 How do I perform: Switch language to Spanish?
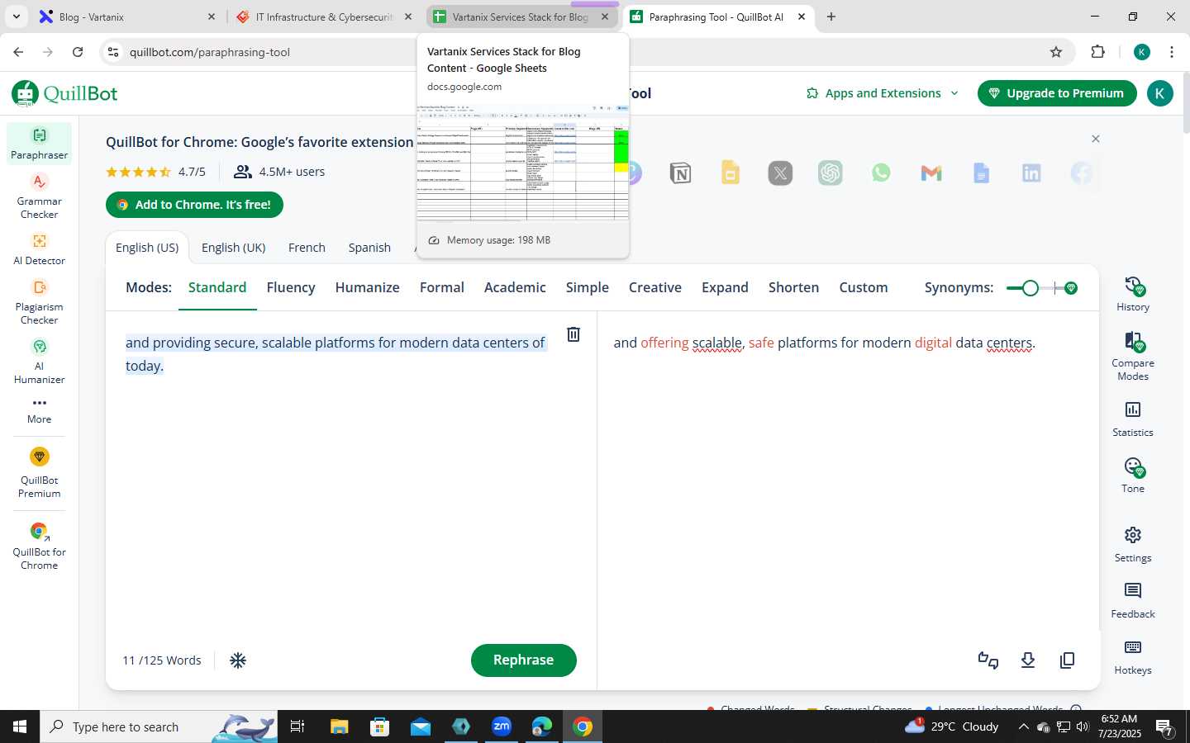[369, 248]
